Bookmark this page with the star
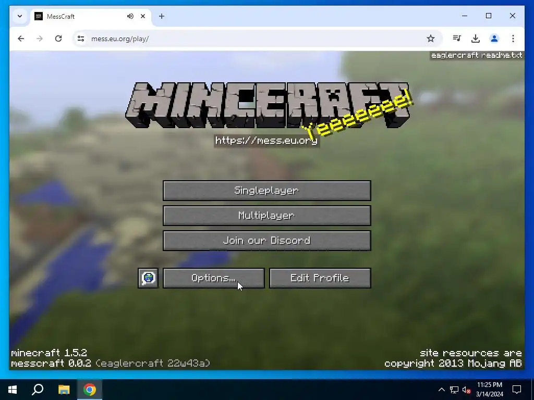The image size is (534, 400). point(430,39)
